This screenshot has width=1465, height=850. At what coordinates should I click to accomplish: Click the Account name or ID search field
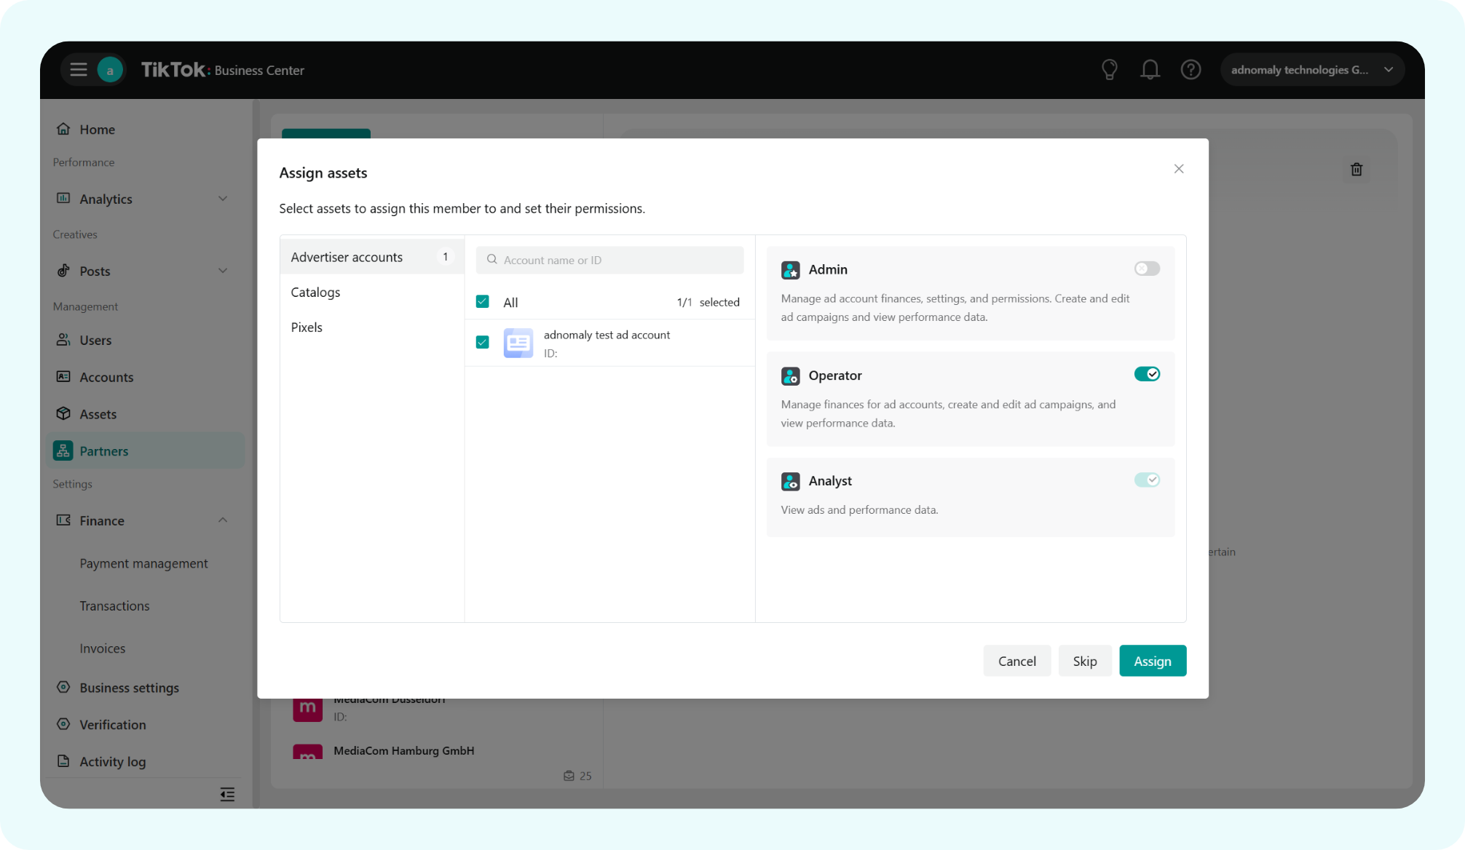[609, 260]
